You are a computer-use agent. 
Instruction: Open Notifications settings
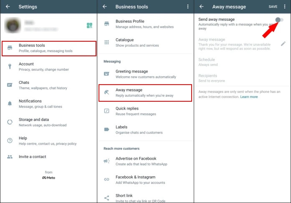[x=48, y=104]
